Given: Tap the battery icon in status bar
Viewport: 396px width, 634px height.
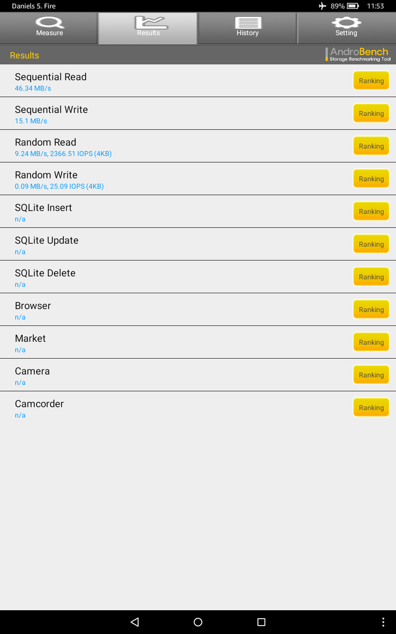Looking at the screenshot, I should (x=353, y=6).
